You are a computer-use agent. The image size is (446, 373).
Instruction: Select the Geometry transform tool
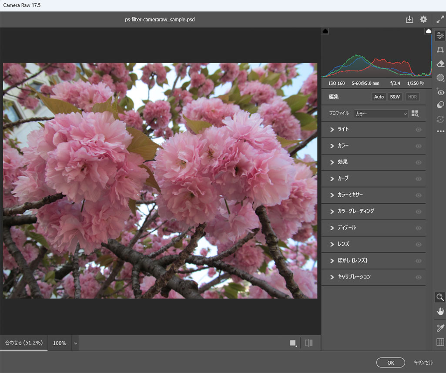pos(440,50)
